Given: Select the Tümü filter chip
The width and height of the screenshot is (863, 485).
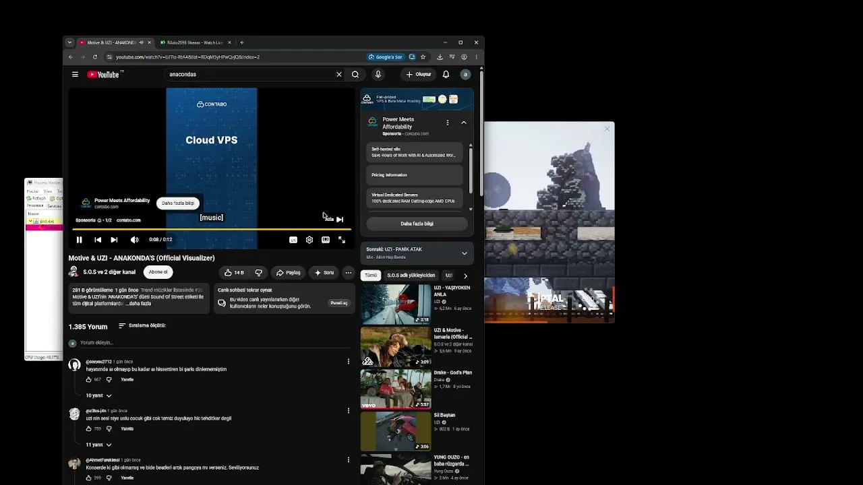Looking at the screenshot, I should 371,276.
